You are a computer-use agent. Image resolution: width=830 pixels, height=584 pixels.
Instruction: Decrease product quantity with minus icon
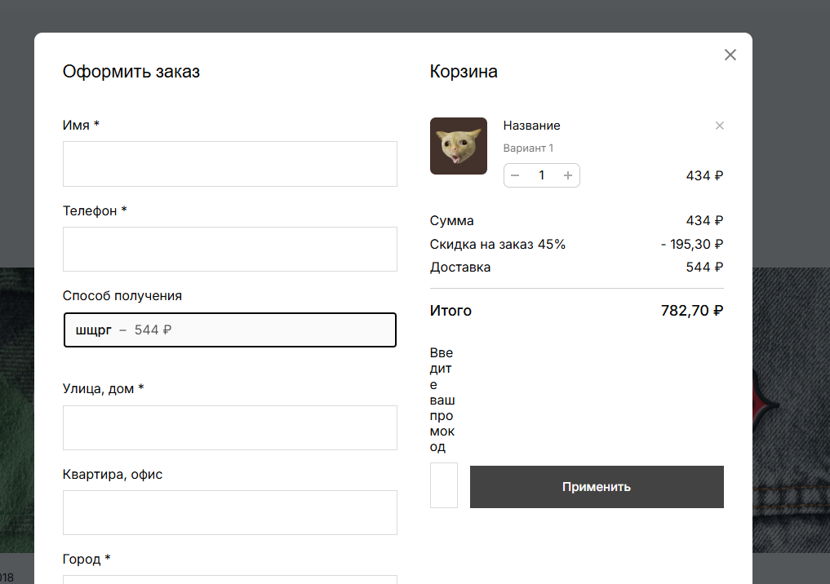point(515,175)
